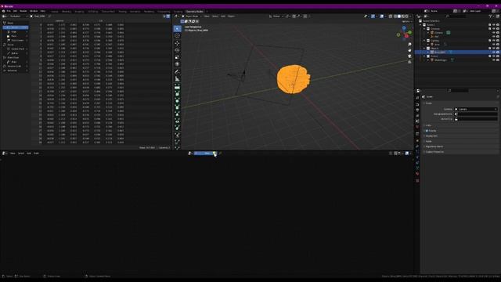Toggle Gravity checkbox in Scene properties
This screenshot has width=501, height=282.
pyautogui.click(x=427, y=131)
